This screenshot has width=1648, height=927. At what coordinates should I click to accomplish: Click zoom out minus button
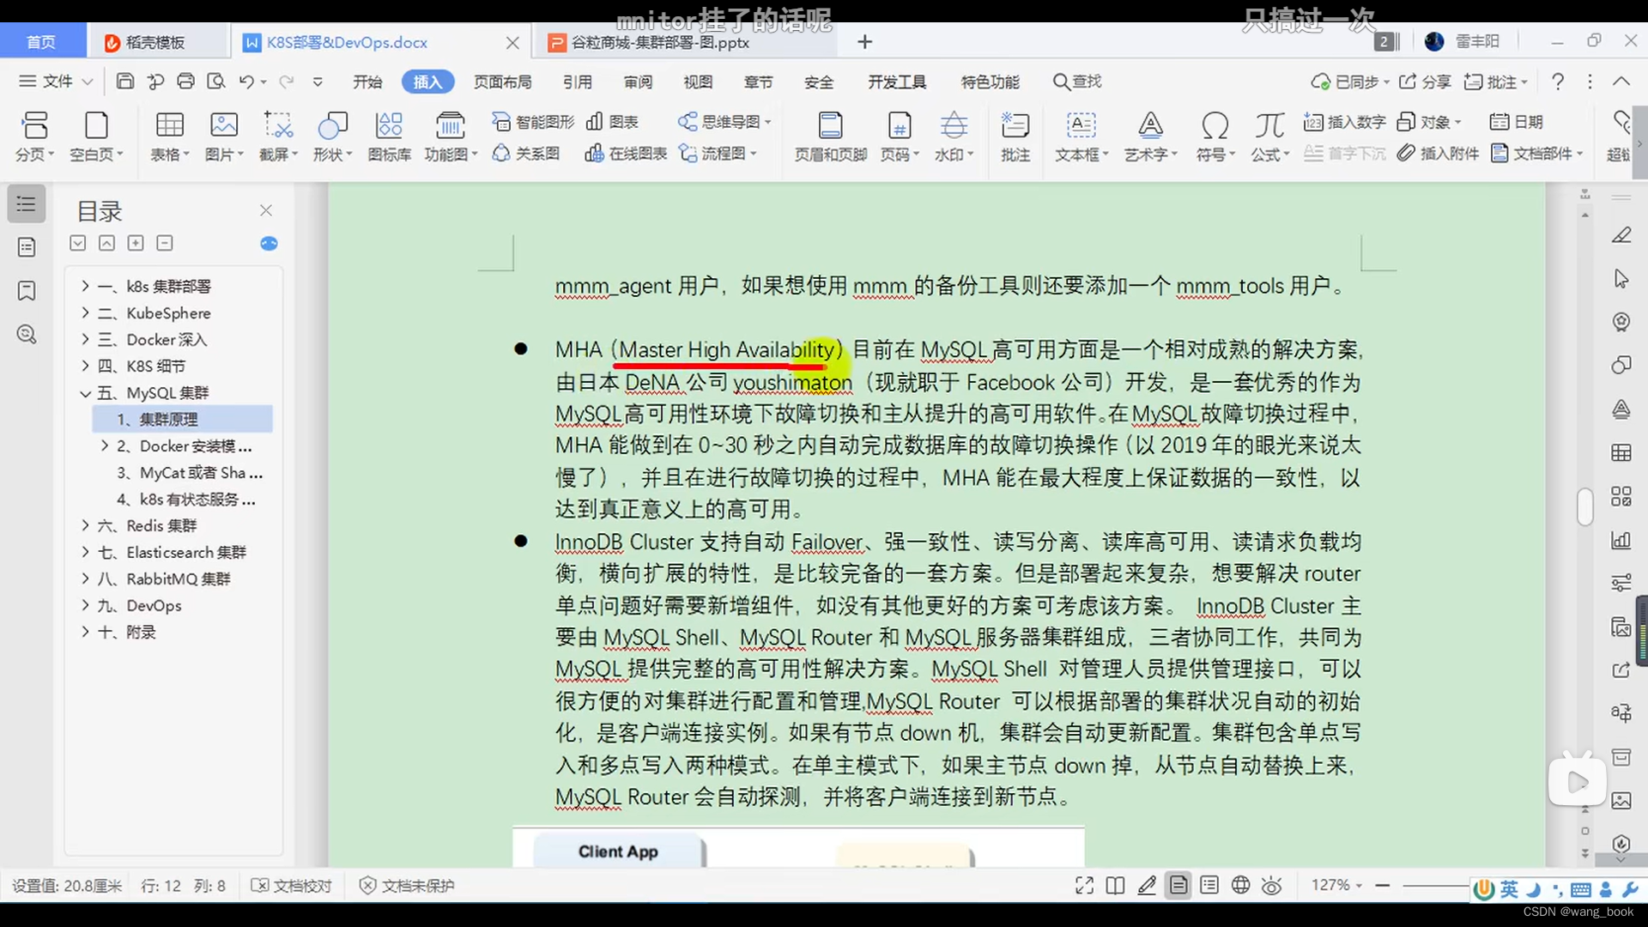point(1382,885)
